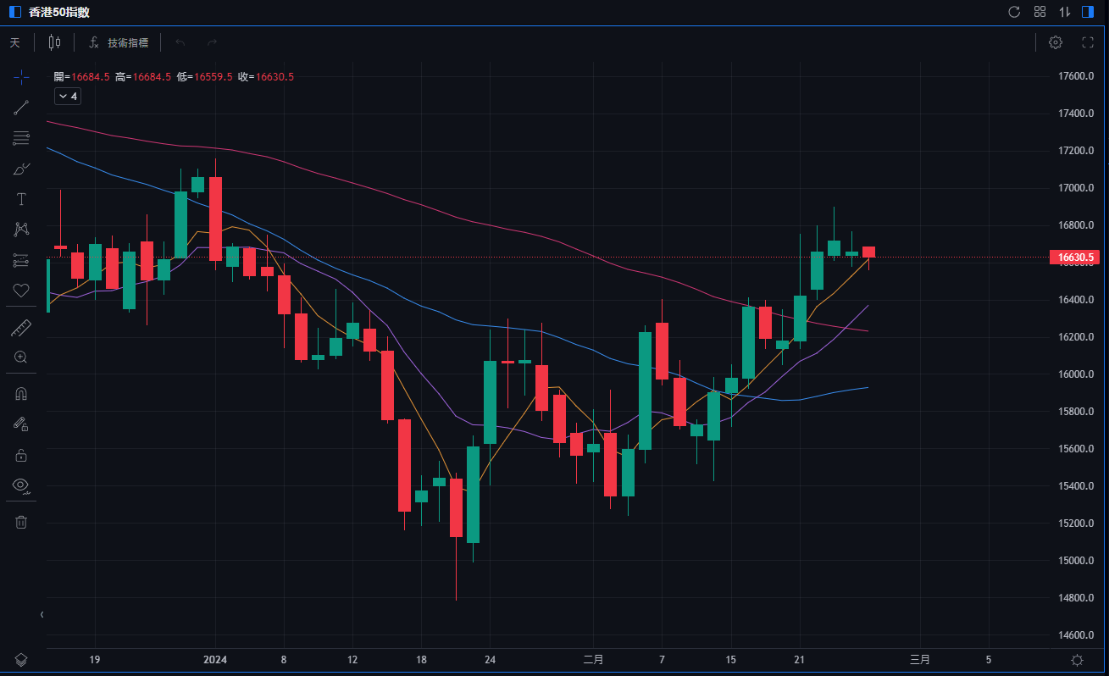
Task: Toggle the left sidebar panel icon beside the title
Action: pos(15,12)
